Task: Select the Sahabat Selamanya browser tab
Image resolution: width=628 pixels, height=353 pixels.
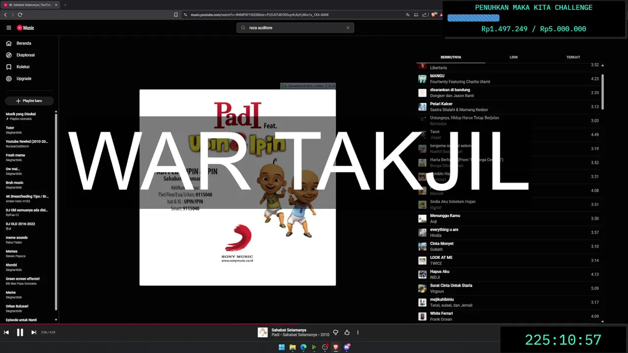Action: pos(29,5)
